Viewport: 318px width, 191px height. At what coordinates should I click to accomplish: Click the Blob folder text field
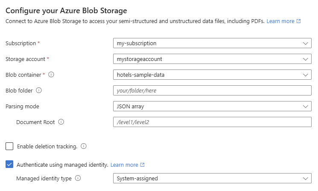212,90
